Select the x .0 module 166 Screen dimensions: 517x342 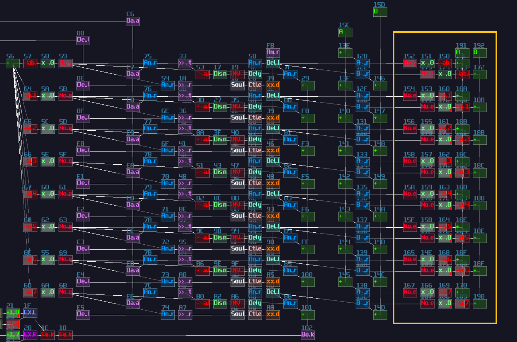pyautogui.click(x=427, y=292)
